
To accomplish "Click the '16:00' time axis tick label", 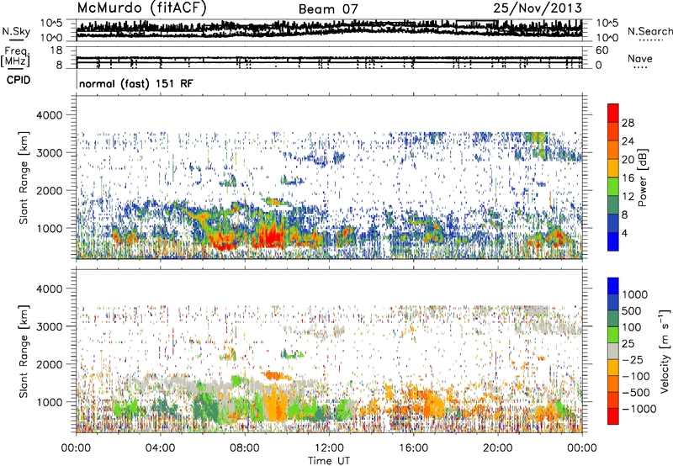I will [x=413, y=448].
